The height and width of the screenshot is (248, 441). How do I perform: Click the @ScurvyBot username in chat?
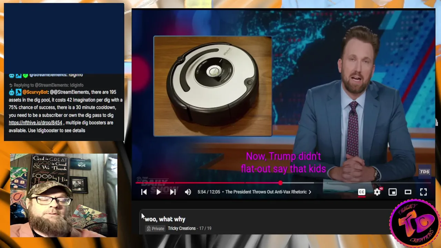(x=35, y=92)
